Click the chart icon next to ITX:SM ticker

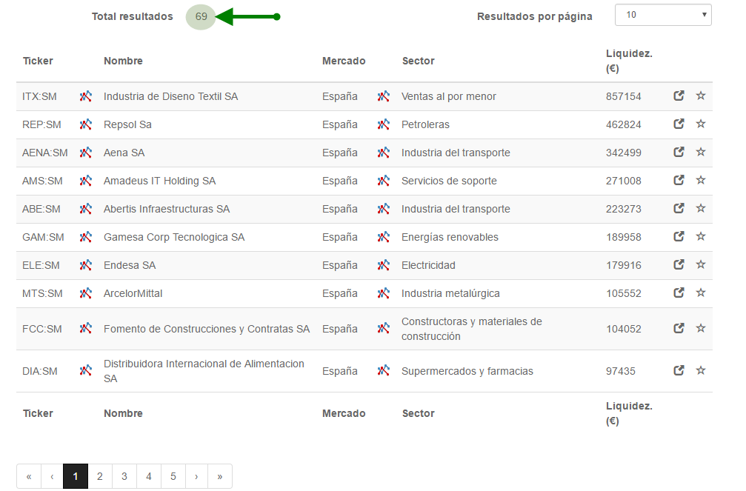tap(86, 96)
